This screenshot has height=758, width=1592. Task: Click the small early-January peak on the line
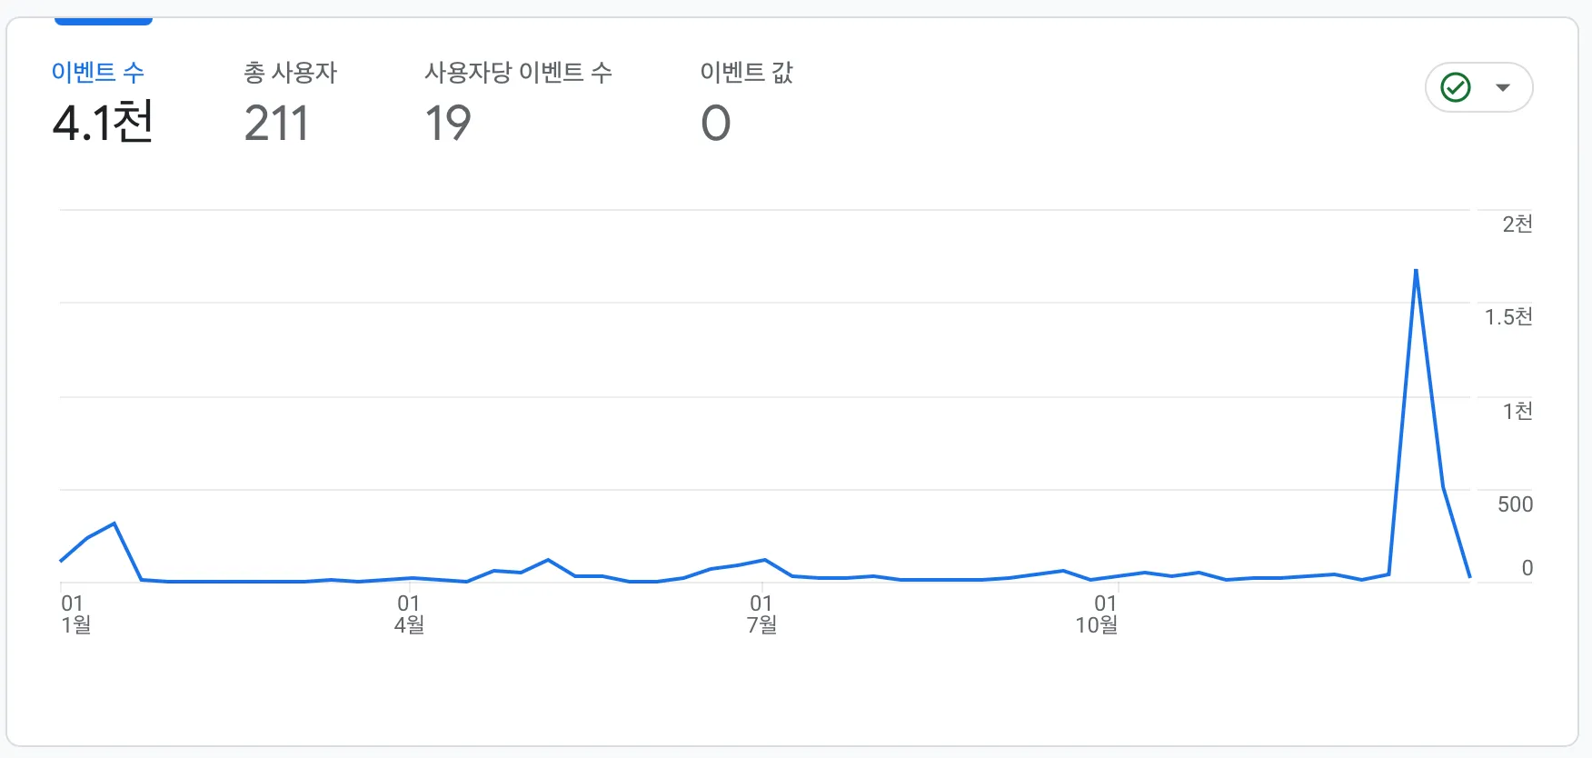(x=114, y=524)
